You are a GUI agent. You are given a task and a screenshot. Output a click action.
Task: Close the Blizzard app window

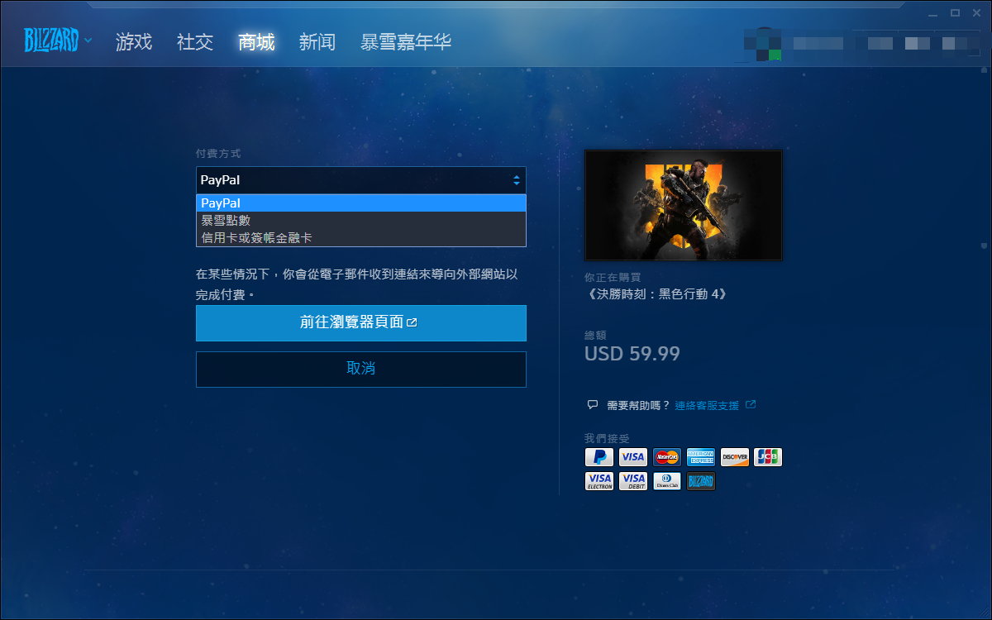pos(975,12)
